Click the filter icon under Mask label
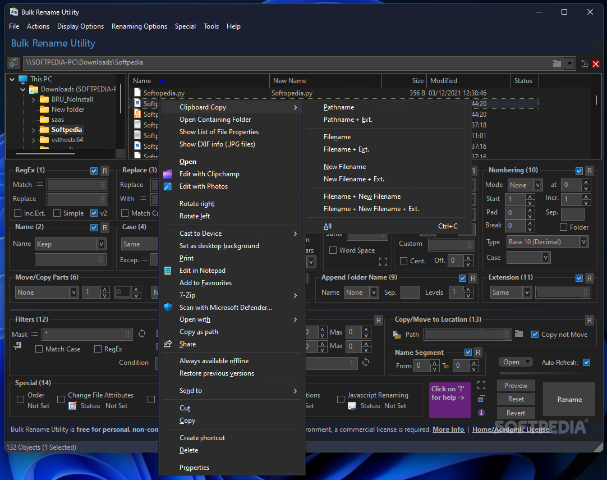607x480 pixels. coord(17,346)
